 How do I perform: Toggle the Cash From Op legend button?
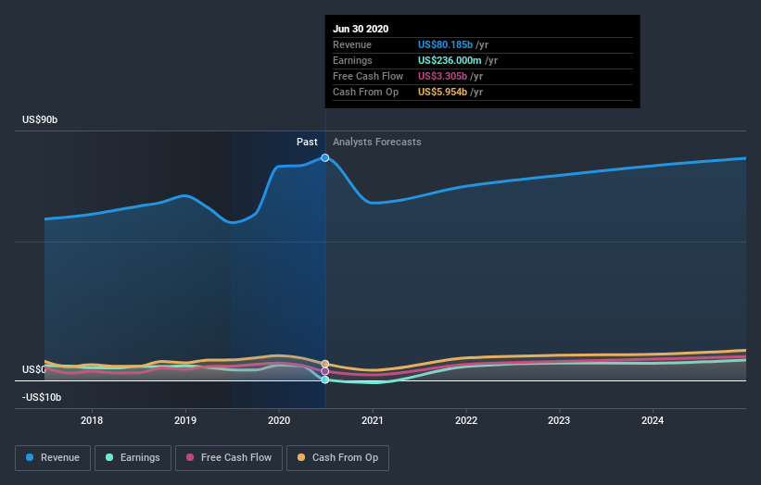pyautogui.click(x=337, y=458)
